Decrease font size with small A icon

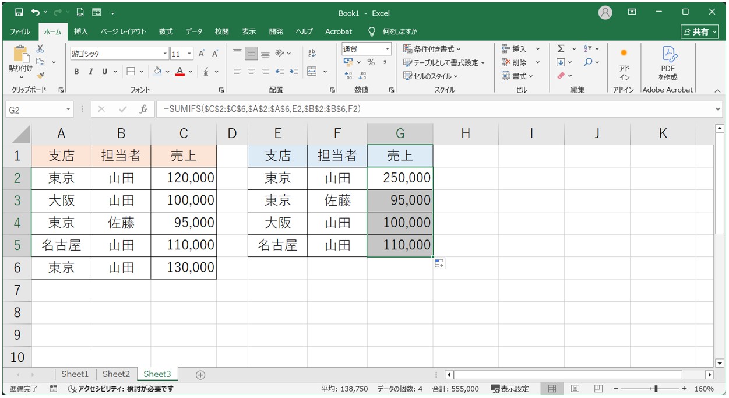click(215, 54)
